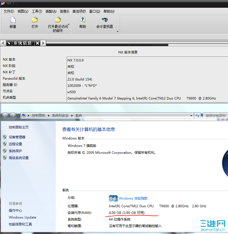The image size is (228, 234).
Task: Click the Open (打开) folder icon
Action: (x=35, y=20)
